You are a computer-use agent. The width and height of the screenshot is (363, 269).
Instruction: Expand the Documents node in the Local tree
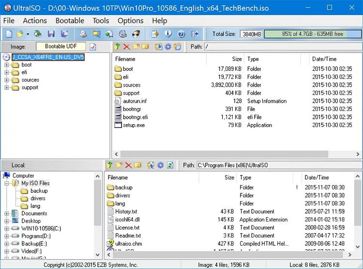[x=7, y=214]
